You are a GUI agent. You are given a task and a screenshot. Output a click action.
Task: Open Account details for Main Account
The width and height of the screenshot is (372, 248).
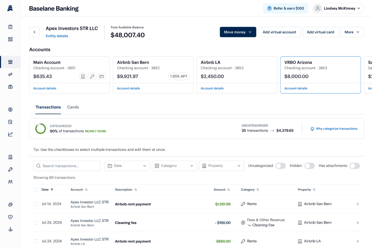[x=45, y=88]
